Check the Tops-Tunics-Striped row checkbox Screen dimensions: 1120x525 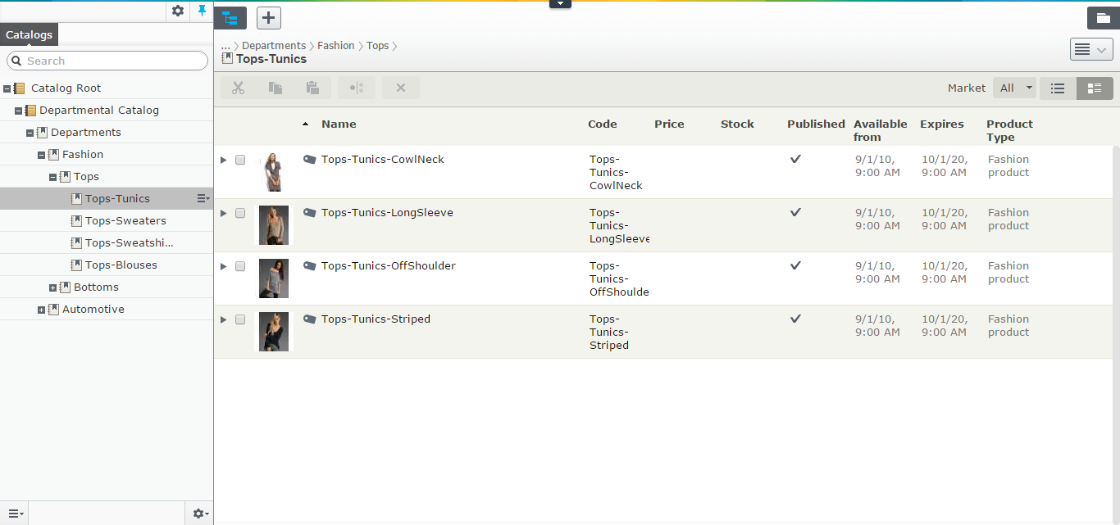pyautogui.click(x=240, y=319)
